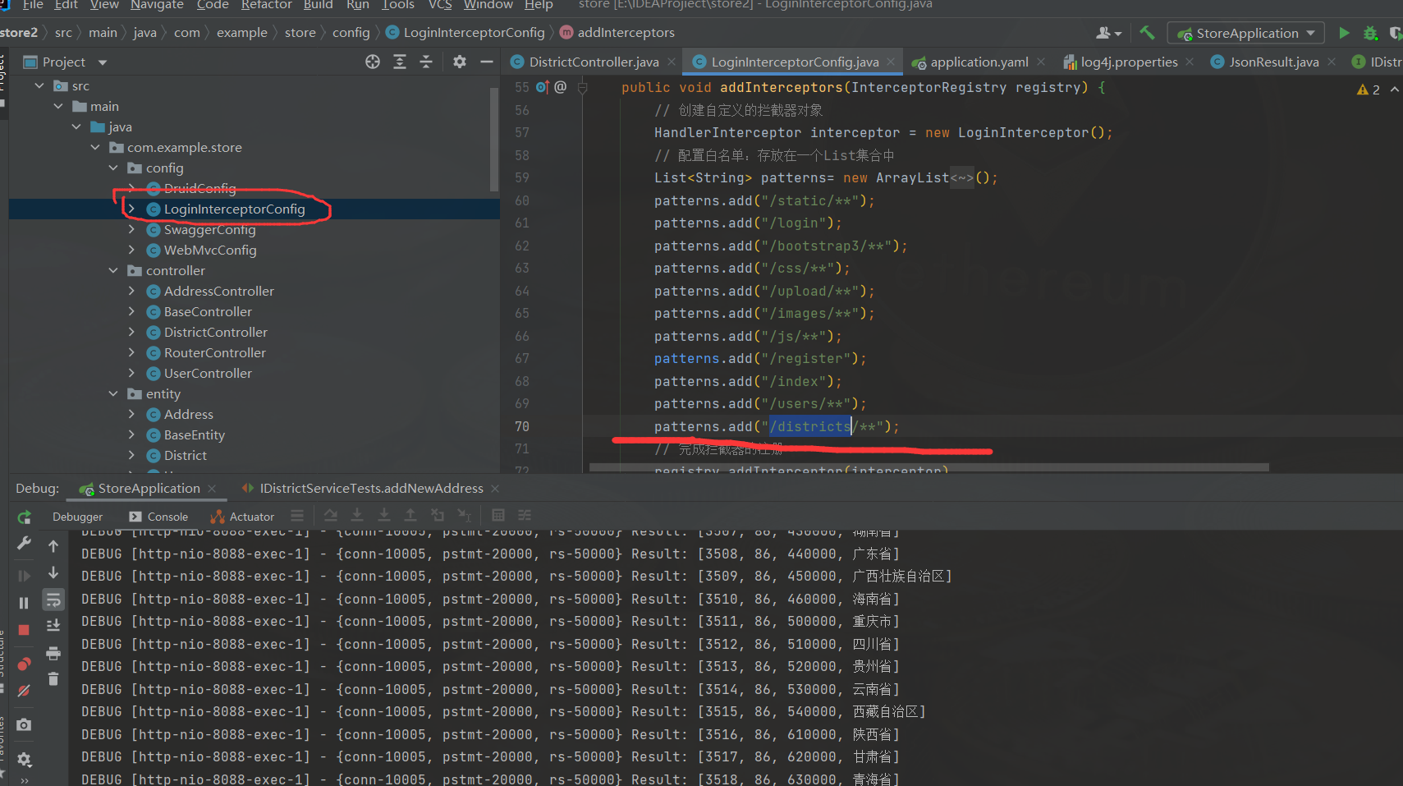Click the Evaluate Expression calculator icon
1403x786 pixels.
click(x=498, y=516)
